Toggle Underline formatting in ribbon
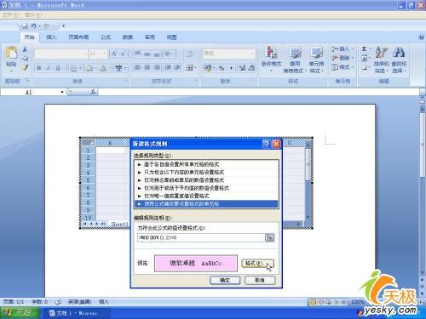426x319 pixels. pyautogui.click(x=58, y=68)
